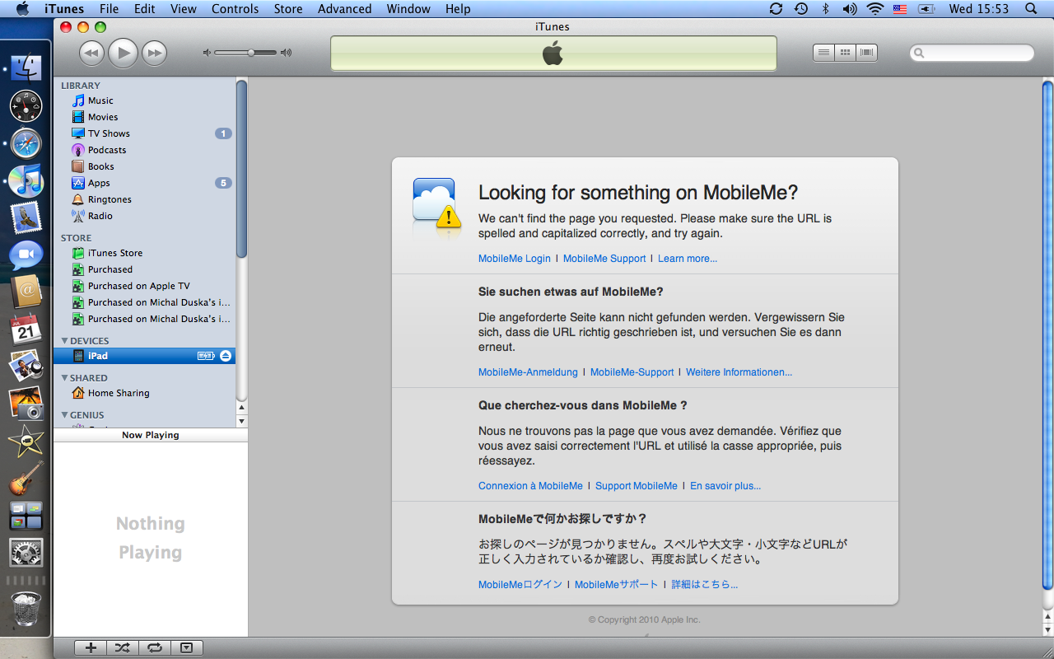
Task: Click the Play button
Action: click(123, 54)
